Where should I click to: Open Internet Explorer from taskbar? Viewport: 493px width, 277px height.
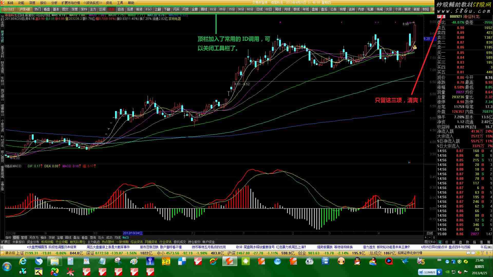coord(23,261)
